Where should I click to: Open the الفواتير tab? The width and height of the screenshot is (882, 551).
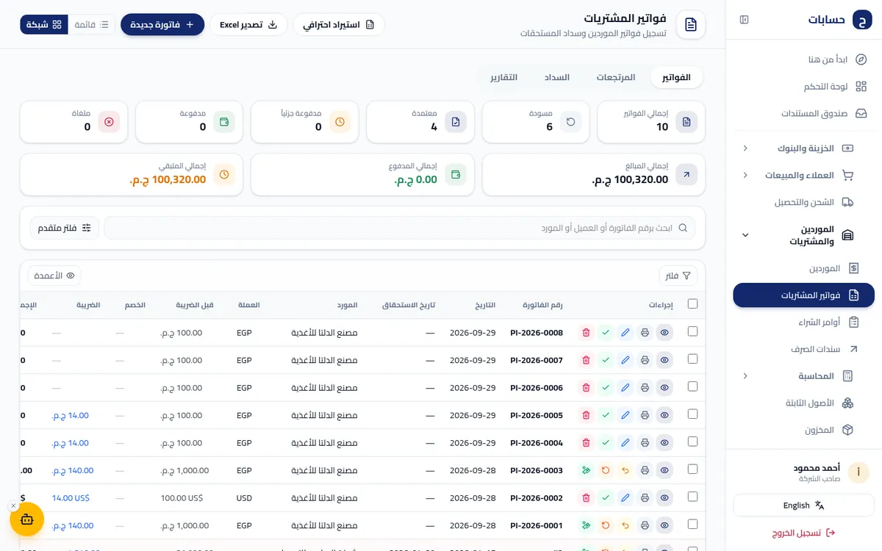pos(676,77)
